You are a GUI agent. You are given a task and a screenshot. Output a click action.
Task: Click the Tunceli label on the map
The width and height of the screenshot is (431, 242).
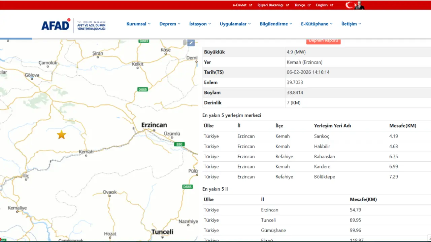click(x=162, y=232)
